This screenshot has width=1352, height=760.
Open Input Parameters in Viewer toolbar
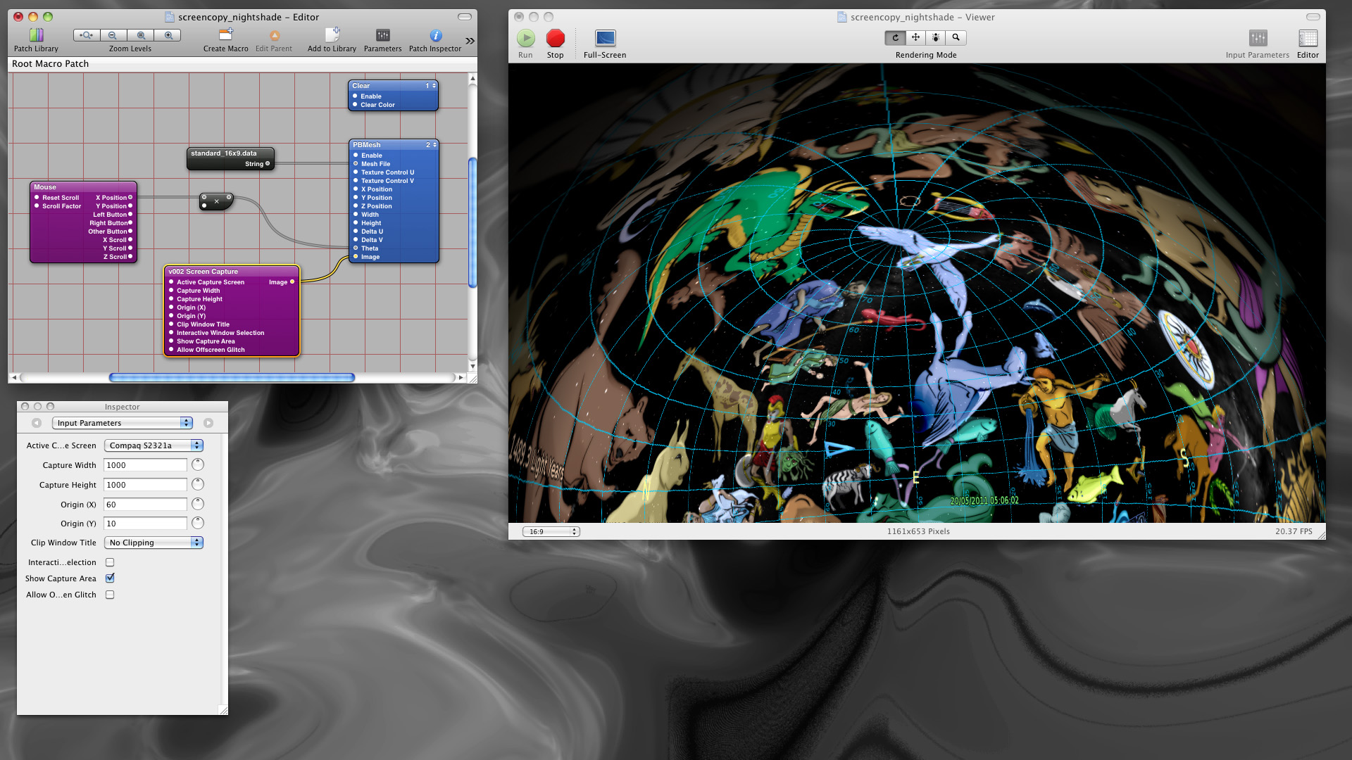(1258, 38)
